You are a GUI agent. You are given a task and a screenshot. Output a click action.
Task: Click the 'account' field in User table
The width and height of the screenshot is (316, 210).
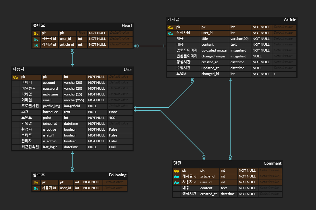(x=52, y=83)
